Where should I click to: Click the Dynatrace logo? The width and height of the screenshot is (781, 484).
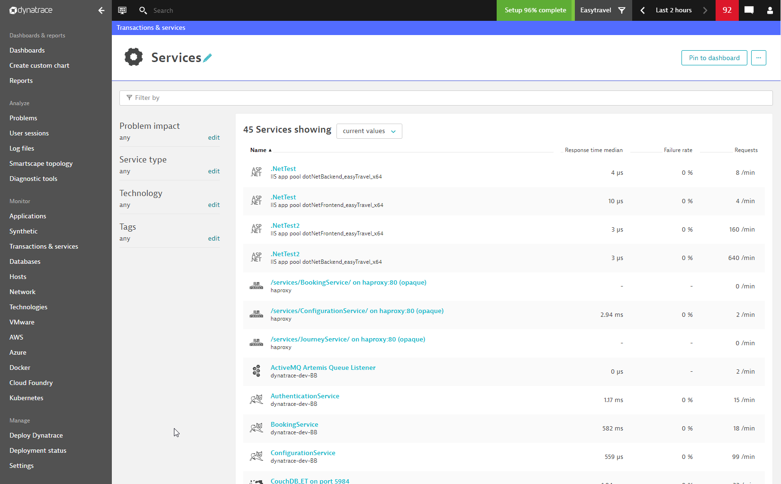tap(31, 10)
